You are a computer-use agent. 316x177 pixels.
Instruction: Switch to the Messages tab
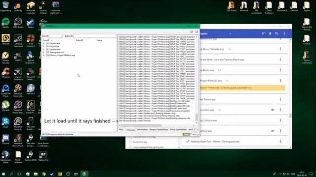pyautogui.click(x=131, y=130)
